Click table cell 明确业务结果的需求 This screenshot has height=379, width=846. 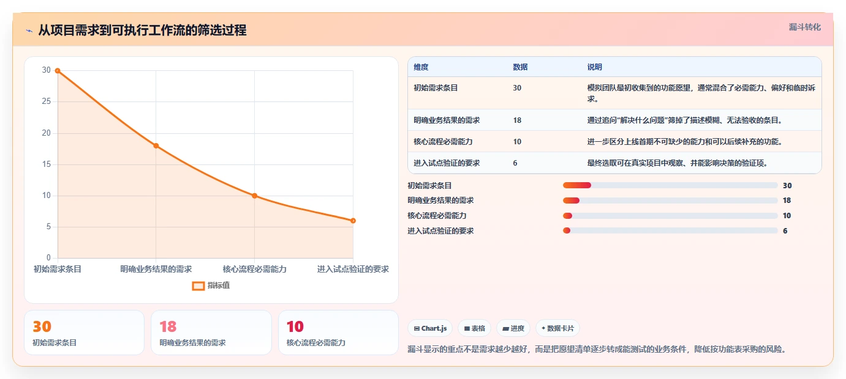[x=447, y=120]
